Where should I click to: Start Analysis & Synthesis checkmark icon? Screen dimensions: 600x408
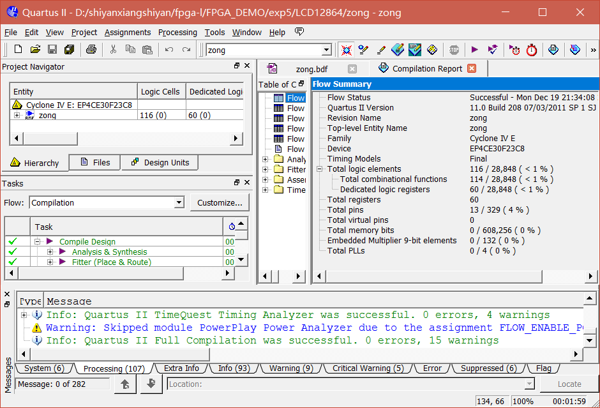tap(493, 49)
